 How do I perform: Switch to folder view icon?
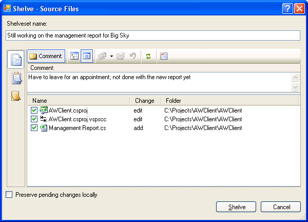click(74, 56)
